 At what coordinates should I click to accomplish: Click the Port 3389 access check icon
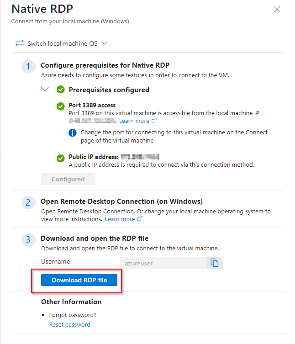[61, 106]
